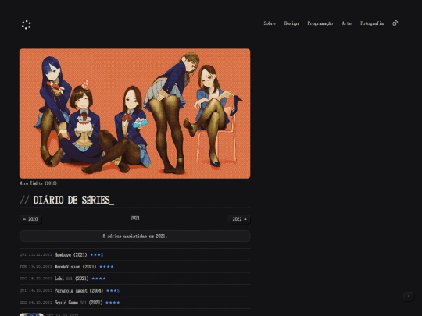Open the Programação menu item

click(320, 23)
